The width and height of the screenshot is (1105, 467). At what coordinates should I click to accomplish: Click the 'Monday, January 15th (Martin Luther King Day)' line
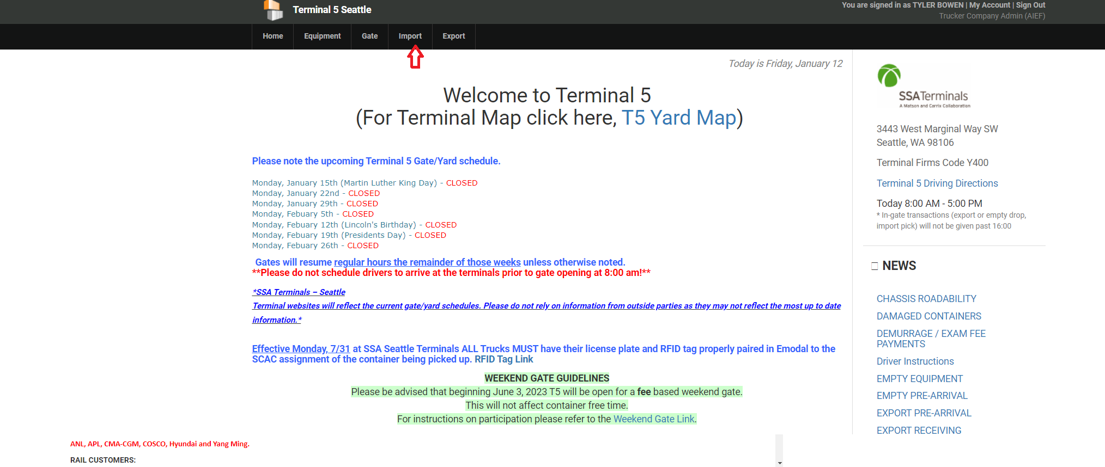click(365, 183)
